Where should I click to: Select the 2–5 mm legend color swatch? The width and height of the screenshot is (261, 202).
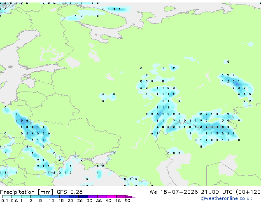(x=35, y=197)
